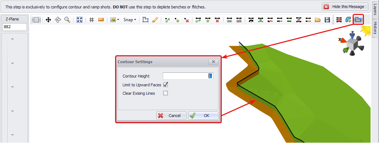
Task: Click the link lines chain icon
Action: (x=229, y=20)
